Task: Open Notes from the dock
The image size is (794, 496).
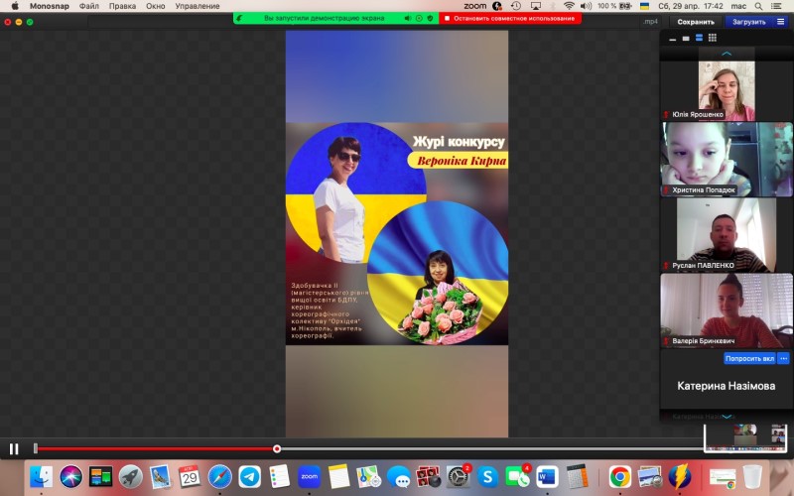Action: pos(338,477)
